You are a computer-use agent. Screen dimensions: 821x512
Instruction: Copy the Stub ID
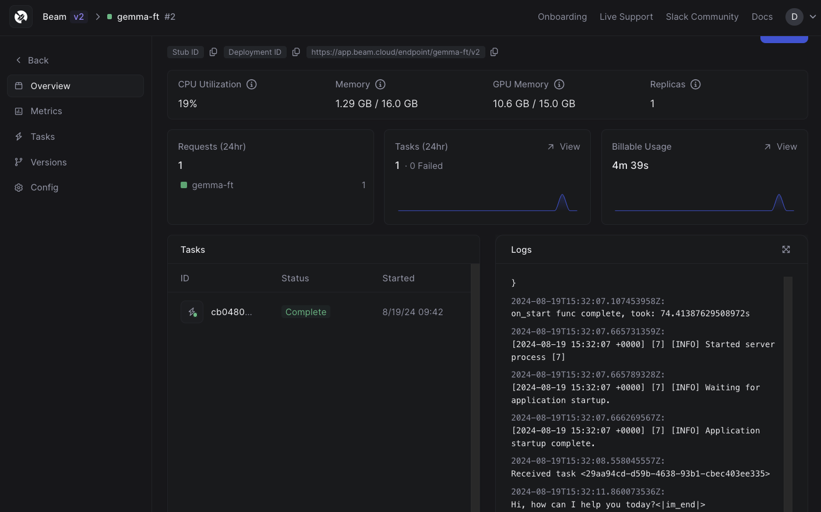(213, 52)
